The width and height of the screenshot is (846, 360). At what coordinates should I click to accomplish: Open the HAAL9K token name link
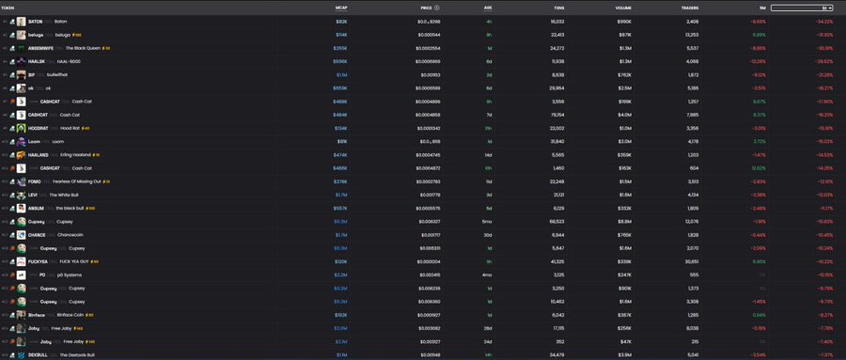[36, 61]
